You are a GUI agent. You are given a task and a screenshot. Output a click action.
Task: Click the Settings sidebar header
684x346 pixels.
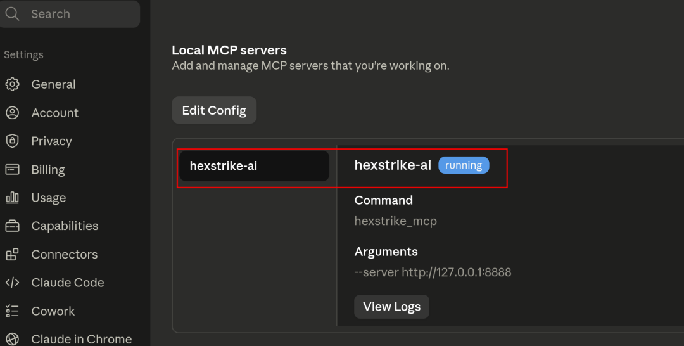23,55
